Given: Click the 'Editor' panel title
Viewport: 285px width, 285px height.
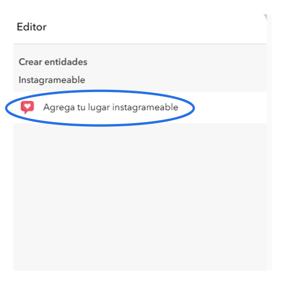Looking at the screenshot, I should click(32, 27).
